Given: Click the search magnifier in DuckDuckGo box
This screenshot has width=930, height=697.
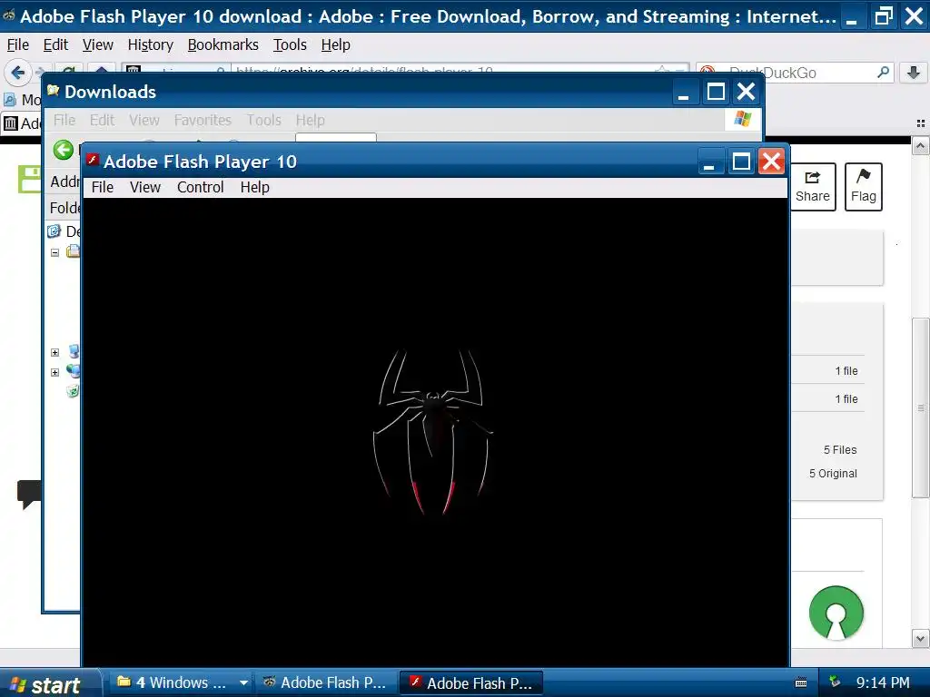Looking at the screenshot, I should tap(883, 73).
